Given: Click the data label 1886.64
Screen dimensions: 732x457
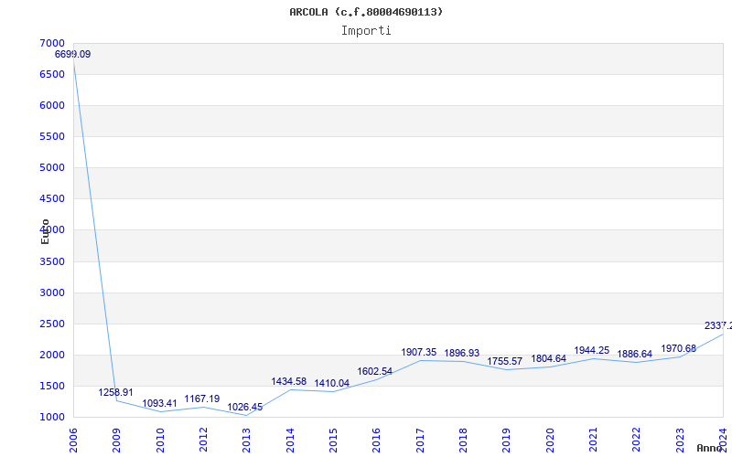Looking at the screenshot, I should (634, 355).
